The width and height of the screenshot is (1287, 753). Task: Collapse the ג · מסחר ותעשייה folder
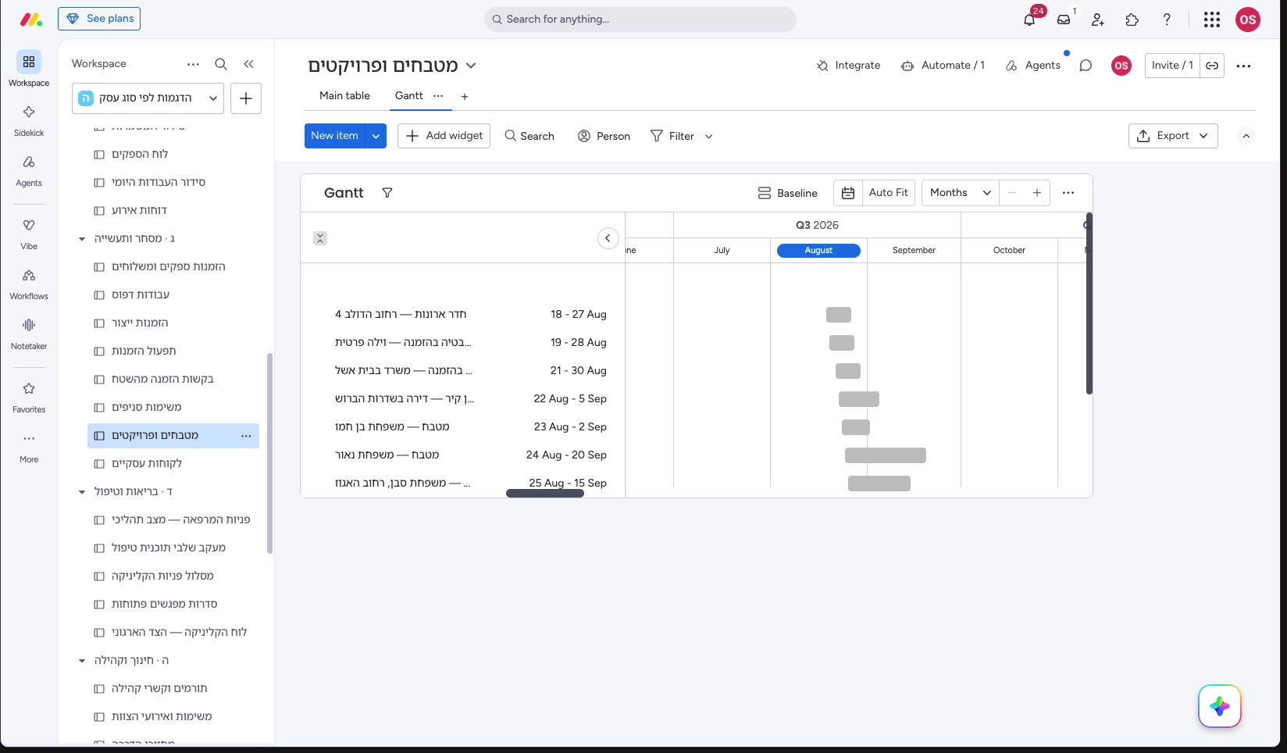coord(82,239)
